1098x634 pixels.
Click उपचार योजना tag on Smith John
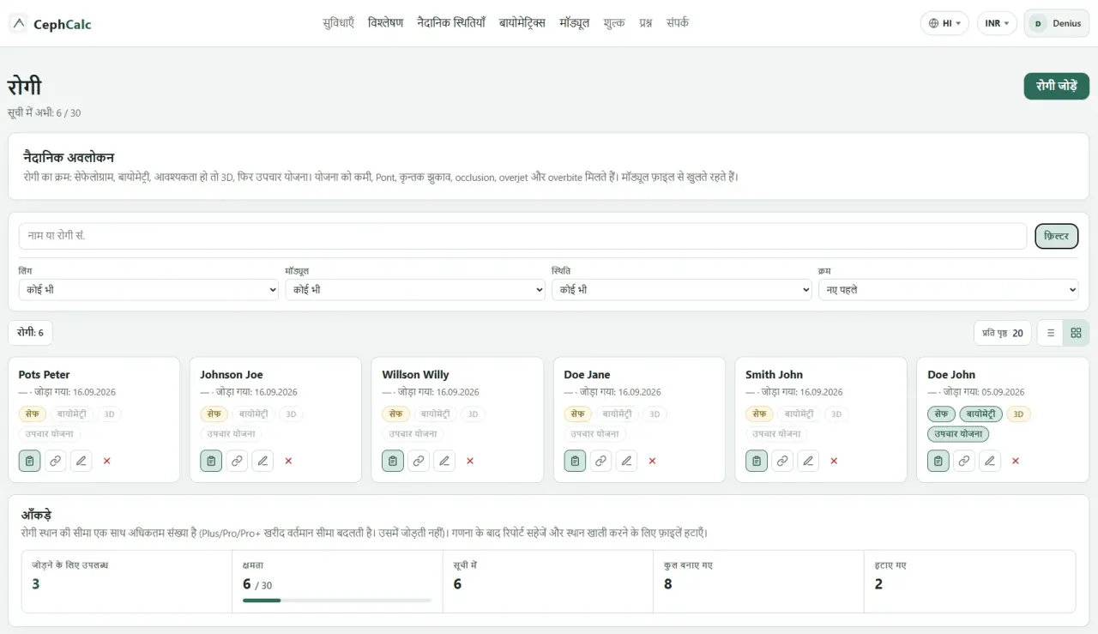tap(778, 434)
